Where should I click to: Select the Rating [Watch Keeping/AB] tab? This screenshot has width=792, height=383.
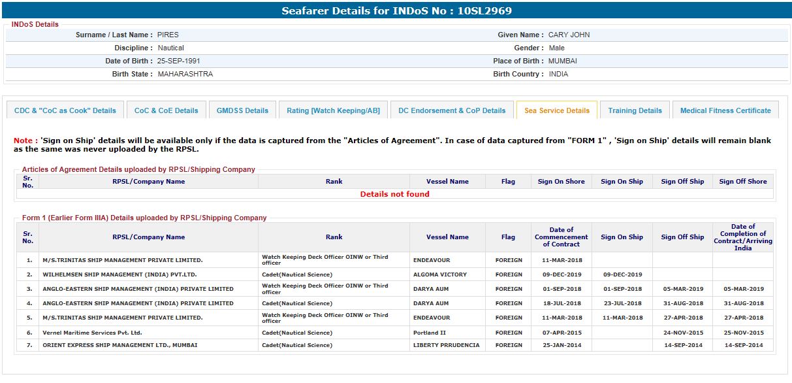pos(333,110)
